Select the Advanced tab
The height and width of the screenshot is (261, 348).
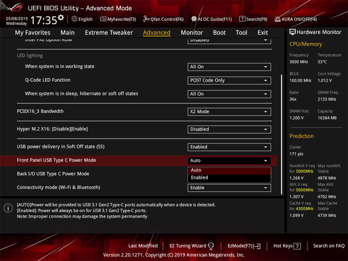click(157, 33)
